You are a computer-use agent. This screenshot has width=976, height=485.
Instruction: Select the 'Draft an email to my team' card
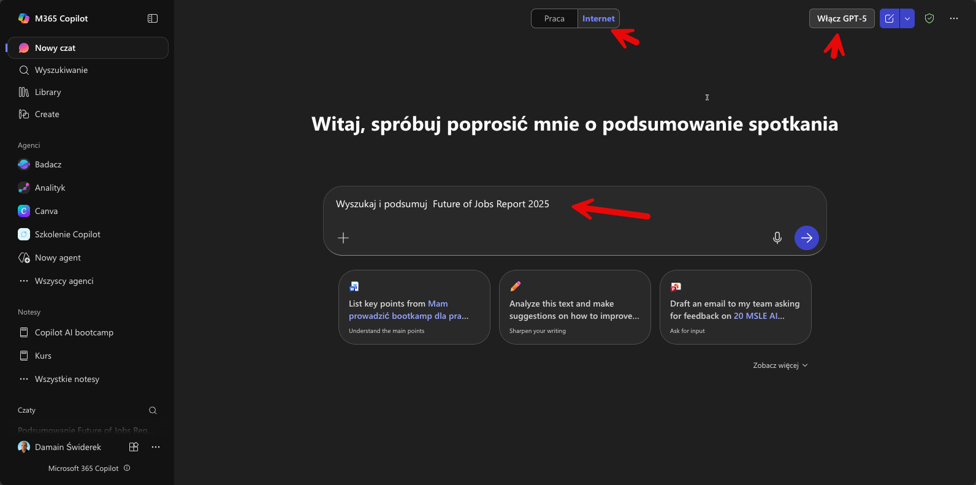736,307
